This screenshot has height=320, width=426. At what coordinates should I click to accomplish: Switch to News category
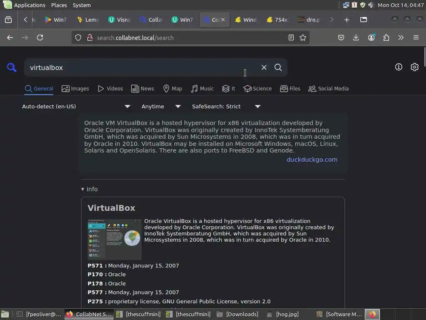click(142, 88)
